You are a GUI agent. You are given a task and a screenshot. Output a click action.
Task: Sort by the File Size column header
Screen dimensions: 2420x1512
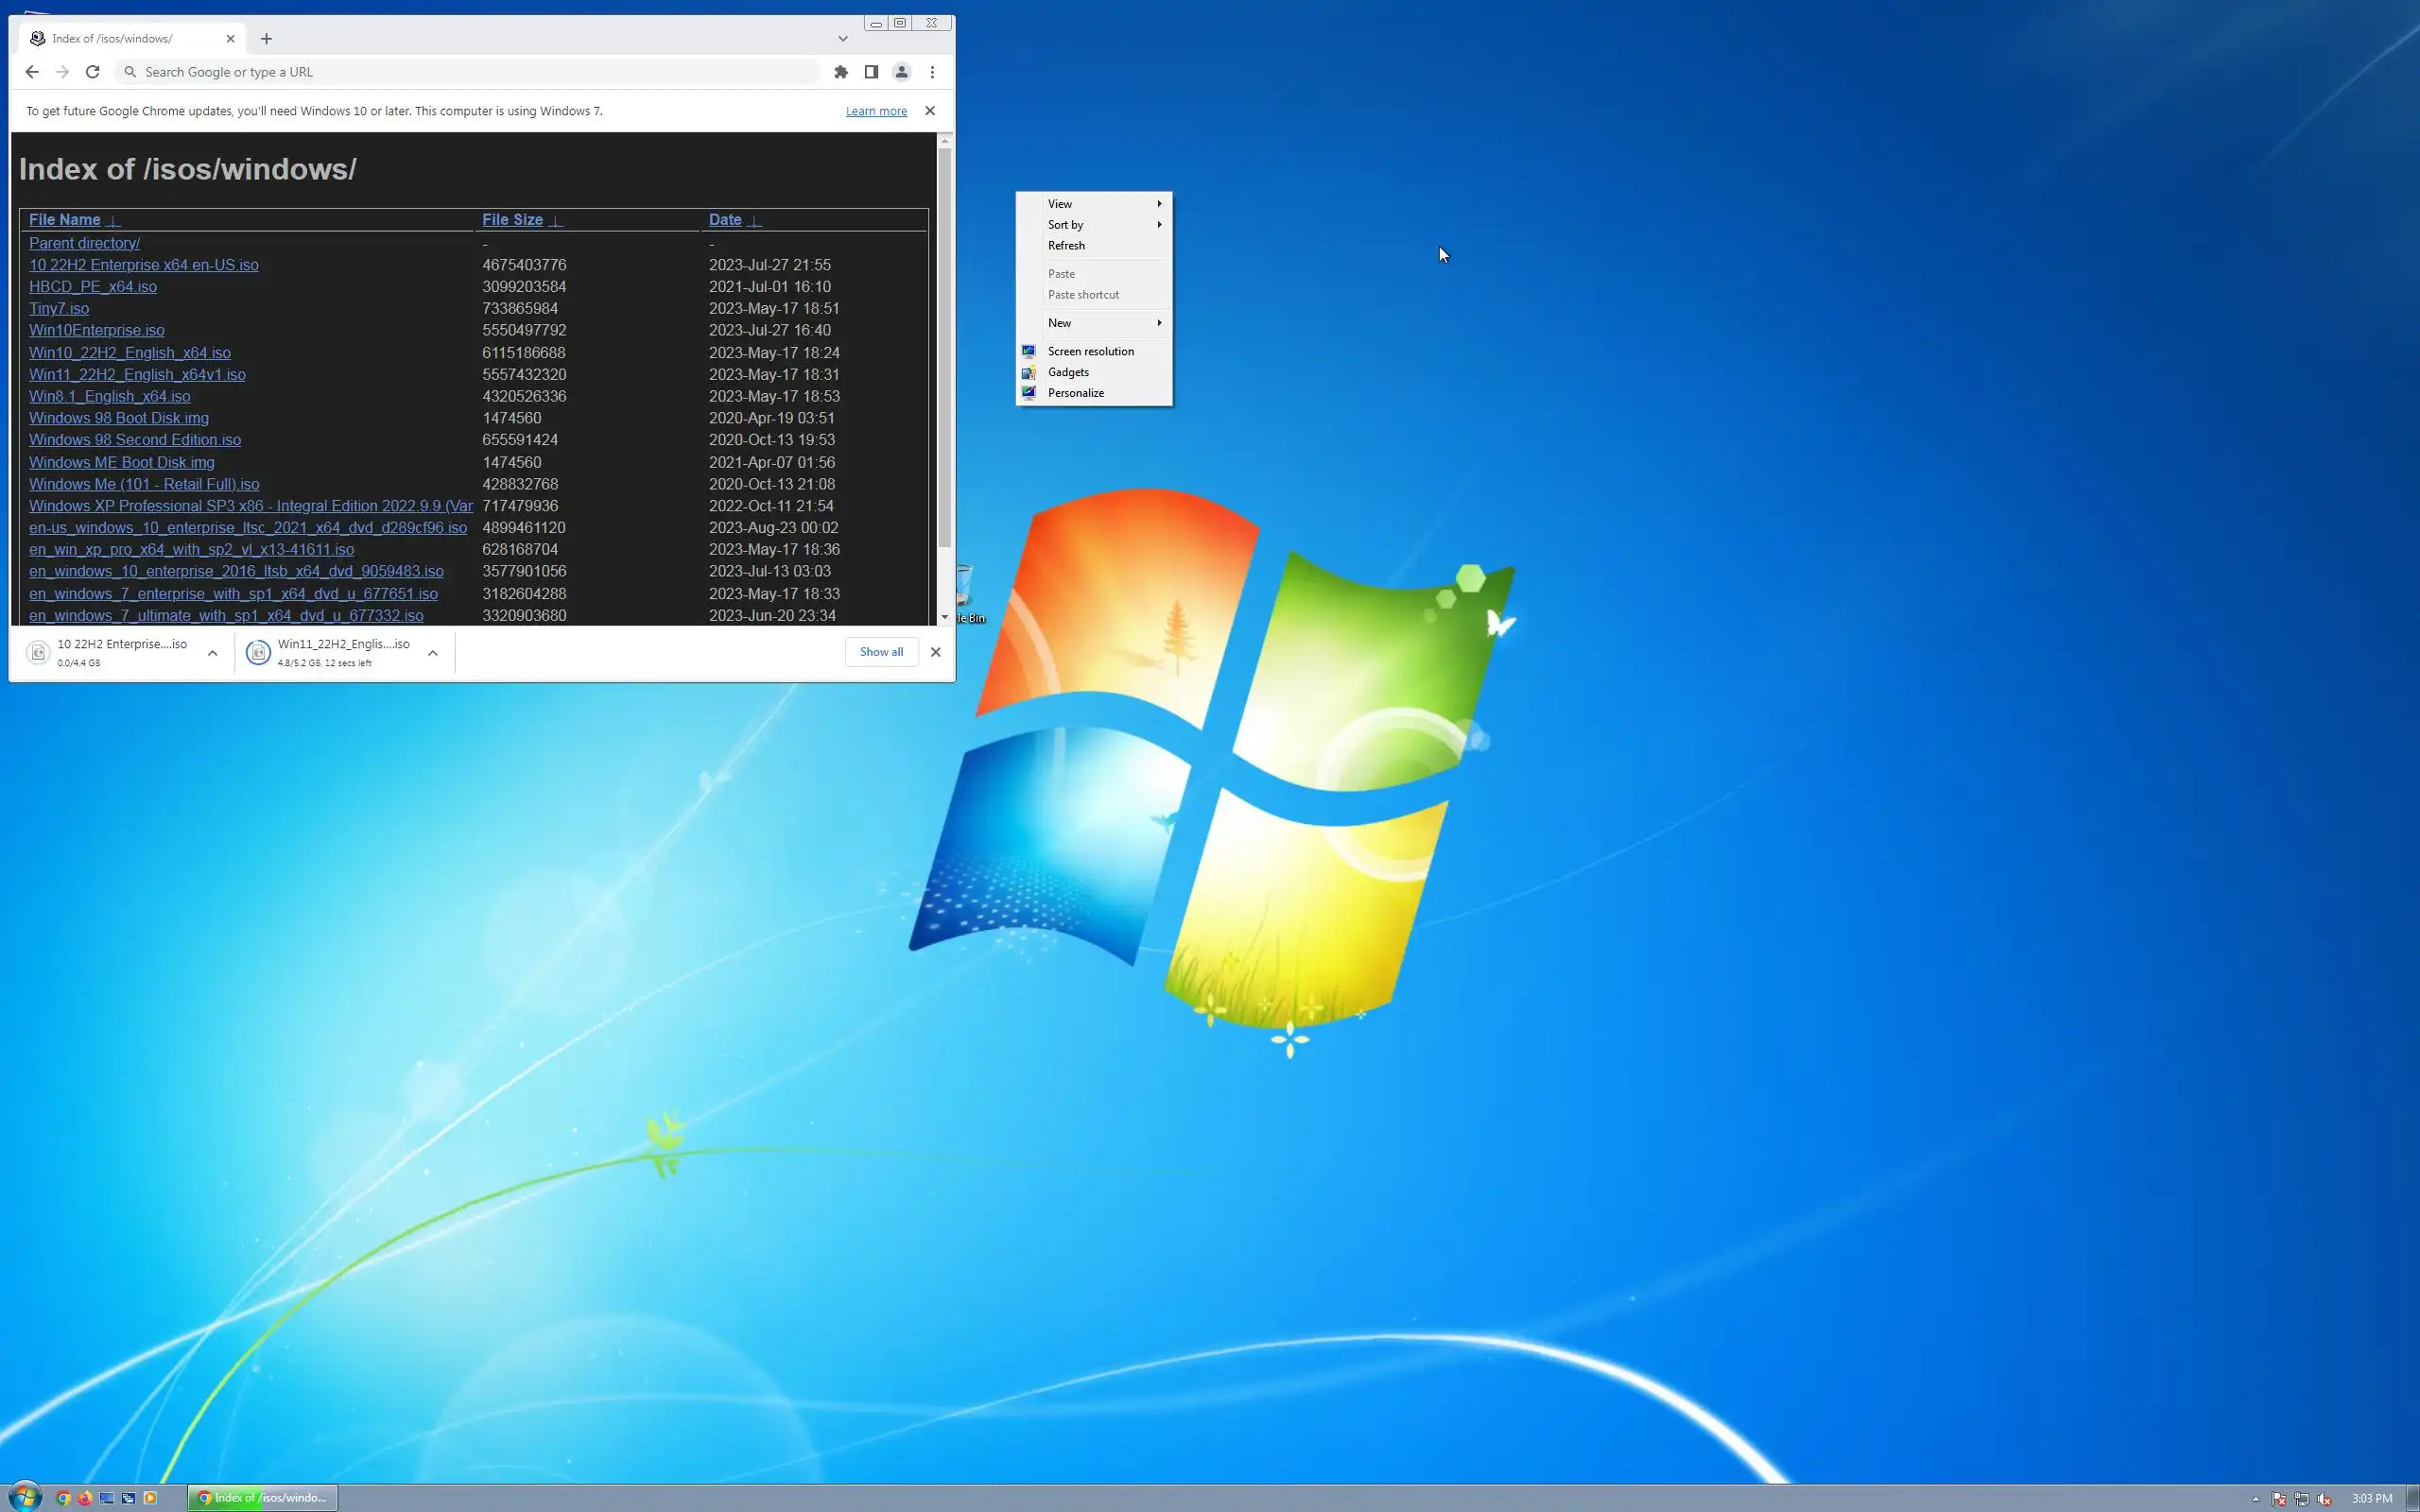[512, 220]
